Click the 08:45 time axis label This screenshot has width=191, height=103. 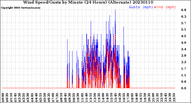(66, 98)
